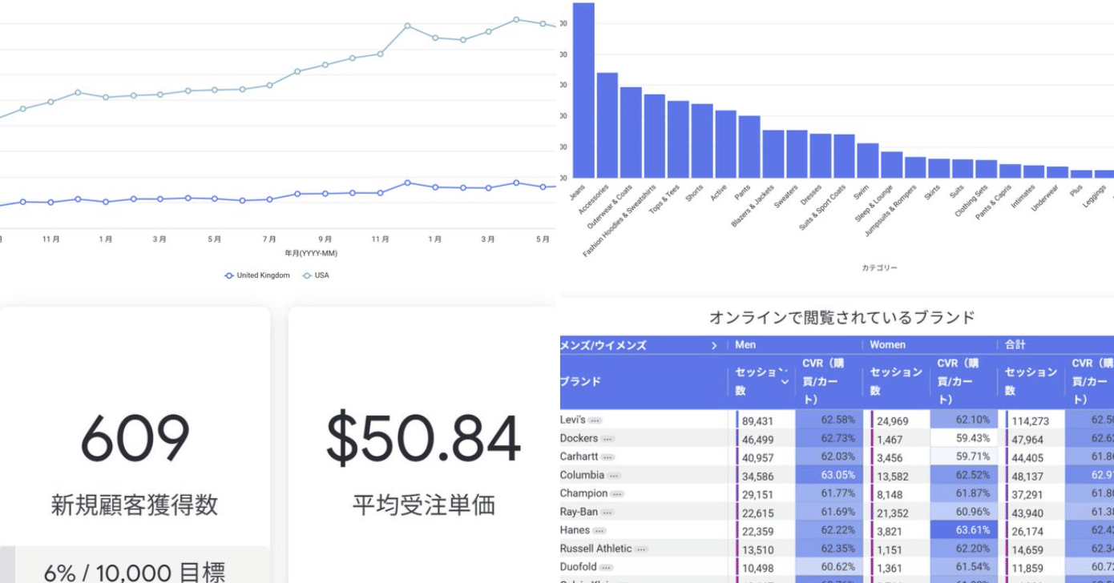
Task: Click the drill-down arrow on メンズ/ウイメンズ header
Action: pos(713,345)
